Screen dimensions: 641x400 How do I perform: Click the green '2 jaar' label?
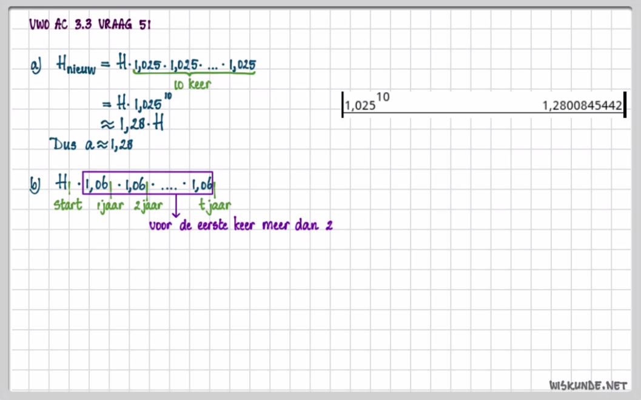pyautogui.click(x=149, y=205)
